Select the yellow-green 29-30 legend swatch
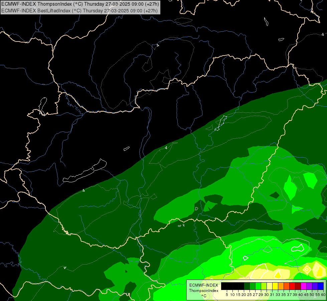The width and height of the screenshot is (327, 301). coord(264,286)
